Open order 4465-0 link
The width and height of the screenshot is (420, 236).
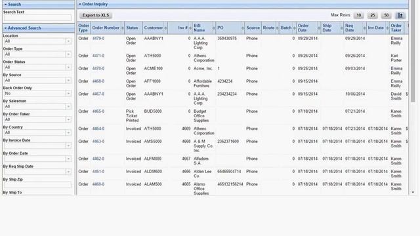pyautogui.click(x=98, y=111)
